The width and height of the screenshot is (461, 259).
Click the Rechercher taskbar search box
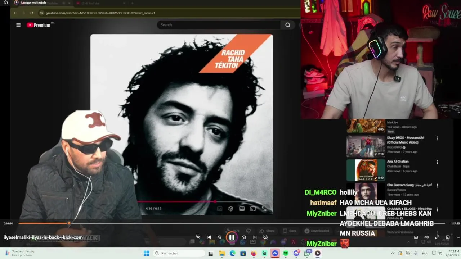tap(179, 253)
